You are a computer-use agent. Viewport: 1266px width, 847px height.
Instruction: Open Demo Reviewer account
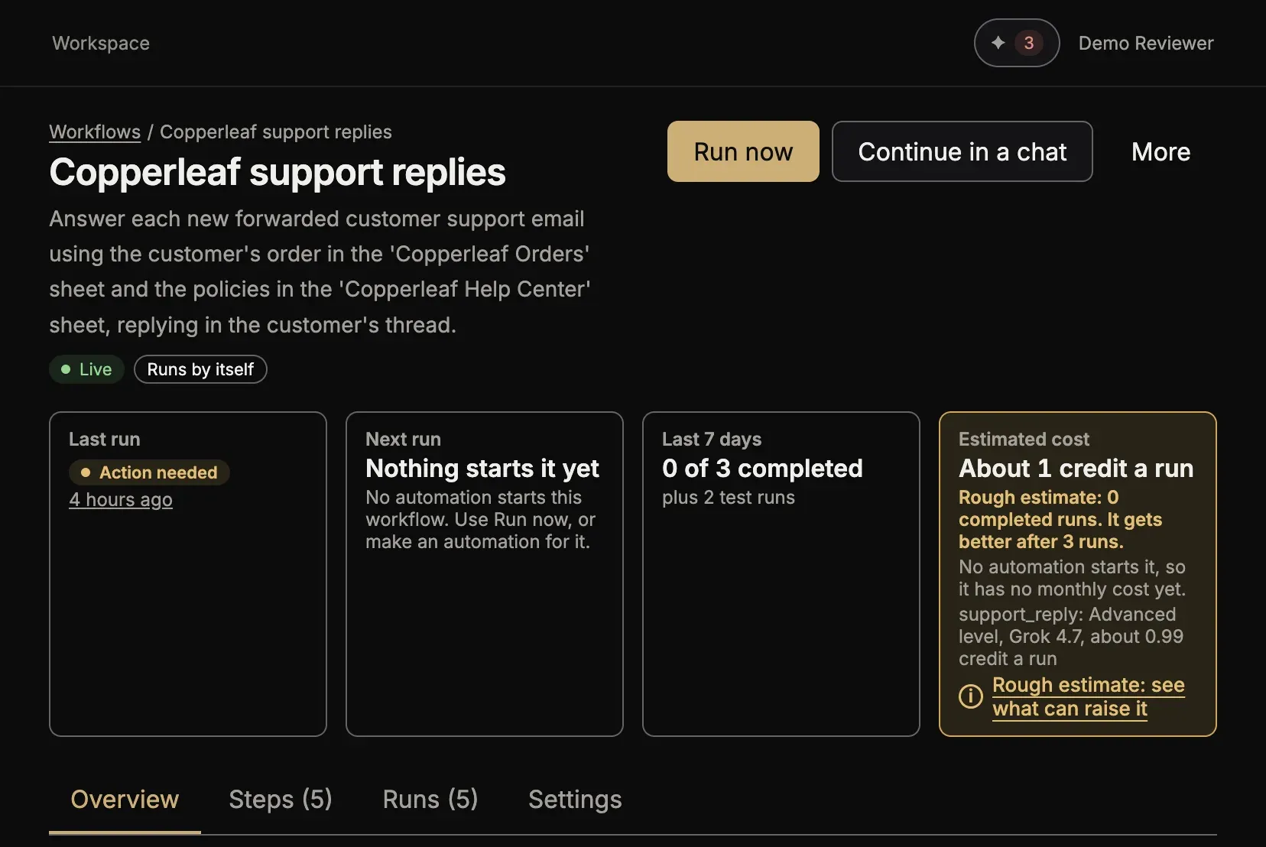click(x=1146, y=43)
